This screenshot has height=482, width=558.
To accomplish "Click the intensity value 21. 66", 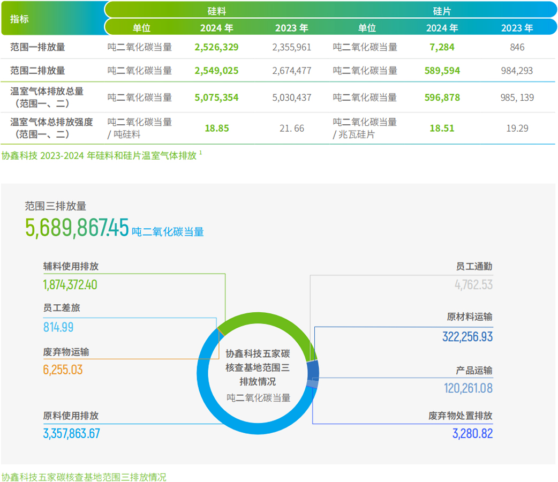I will tap(292, 128).
